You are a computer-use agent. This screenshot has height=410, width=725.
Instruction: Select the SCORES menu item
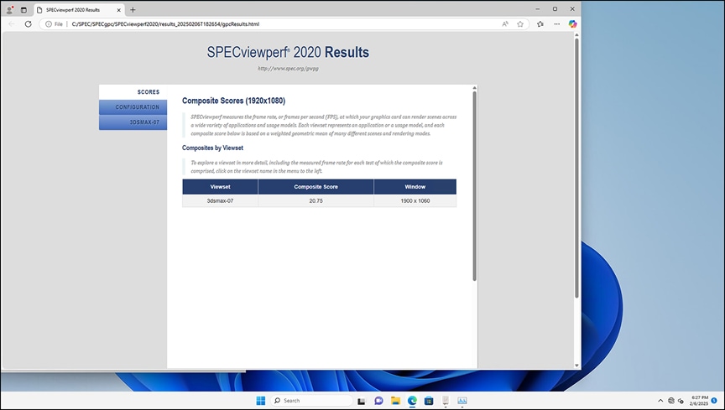(133, 92)
